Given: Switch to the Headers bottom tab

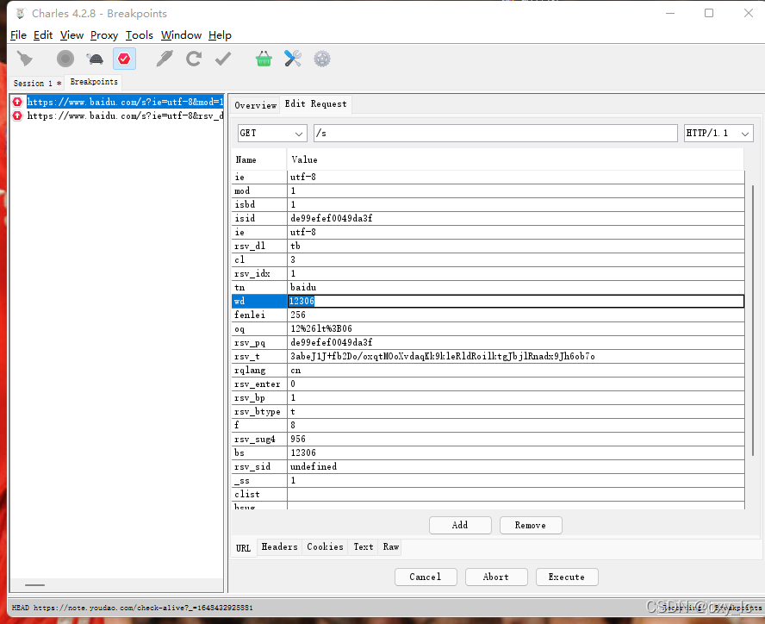Looking at the screenshot, I should click(279, 546).
